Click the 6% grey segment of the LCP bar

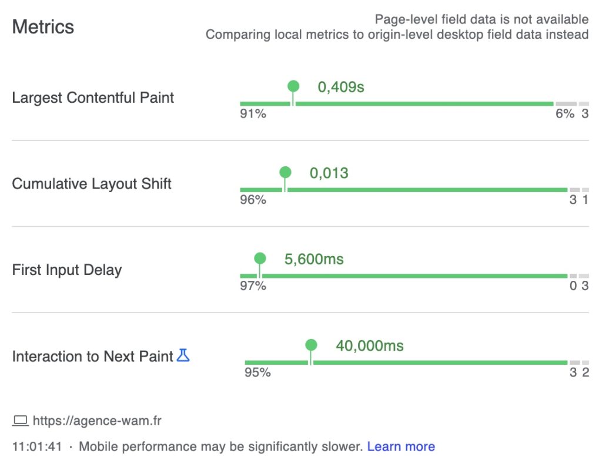coord(566,104)
